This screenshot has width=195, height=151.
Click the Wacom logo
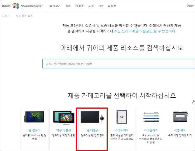(6, 6)
